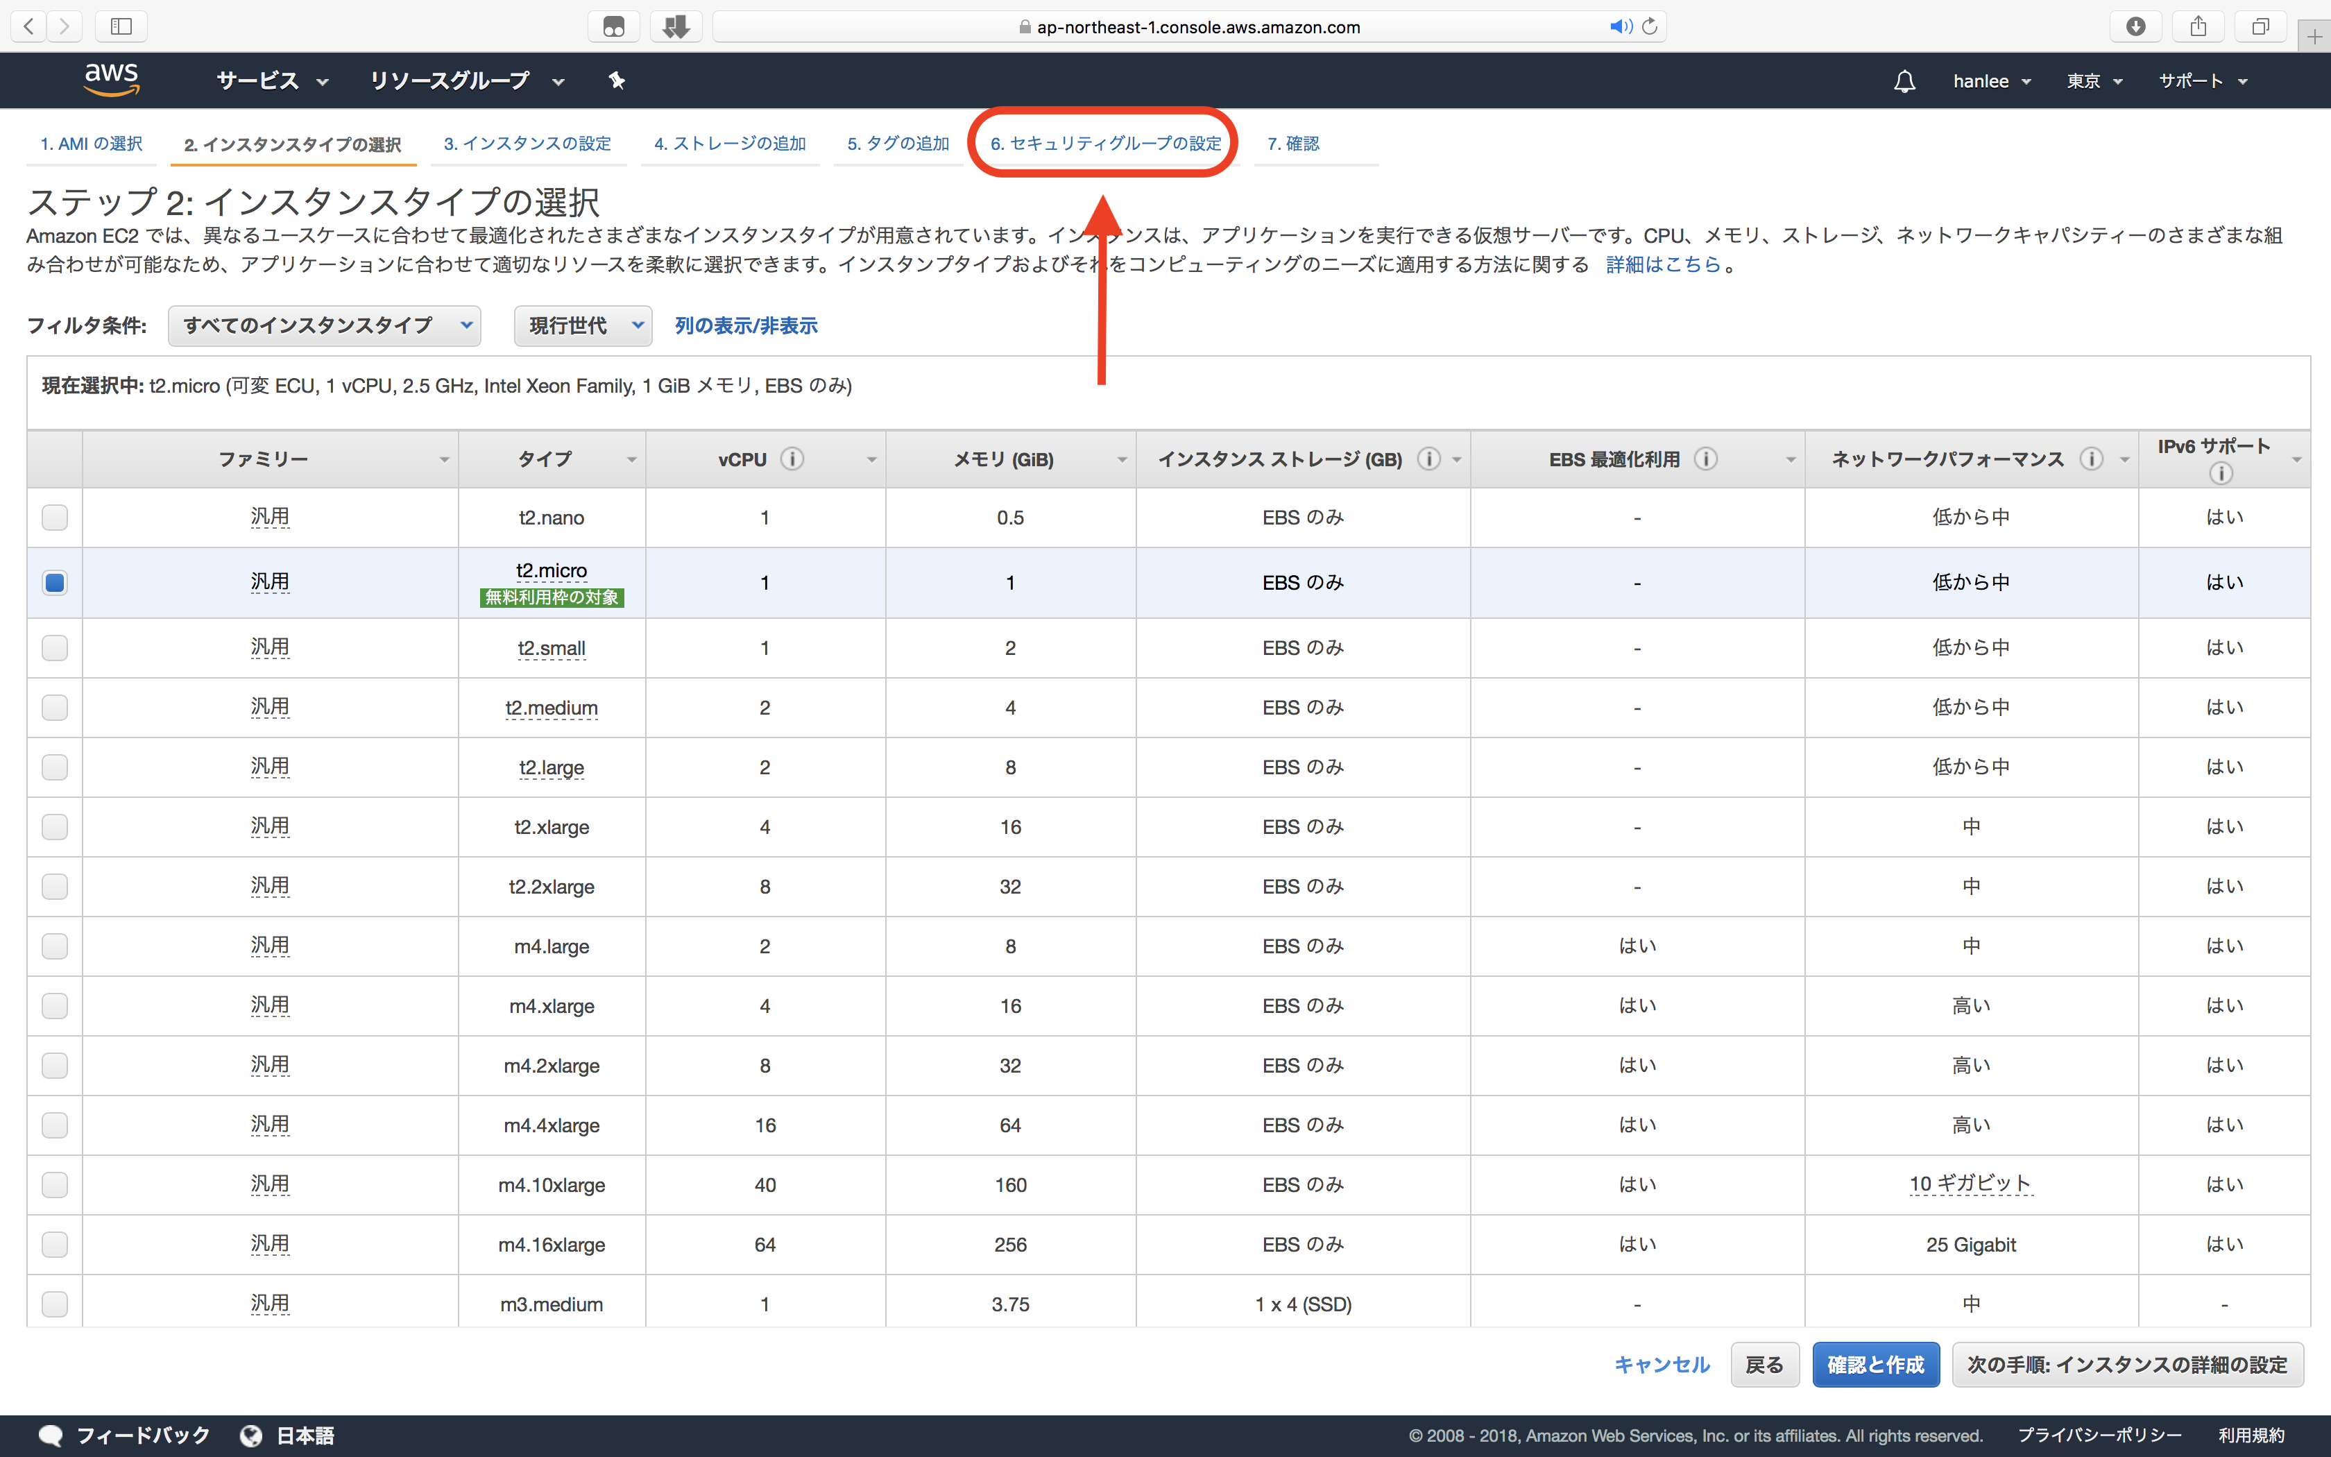Click info icon next to EBS 最適化利用

pos(1706,459)
